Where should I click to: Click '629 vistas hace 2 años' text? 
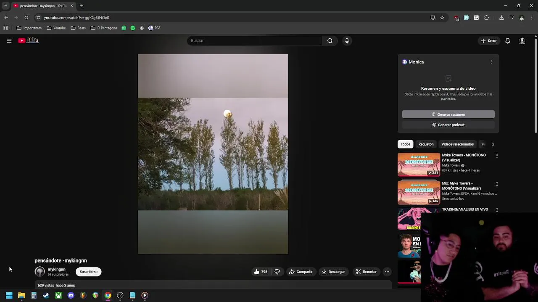click(56, 285)
